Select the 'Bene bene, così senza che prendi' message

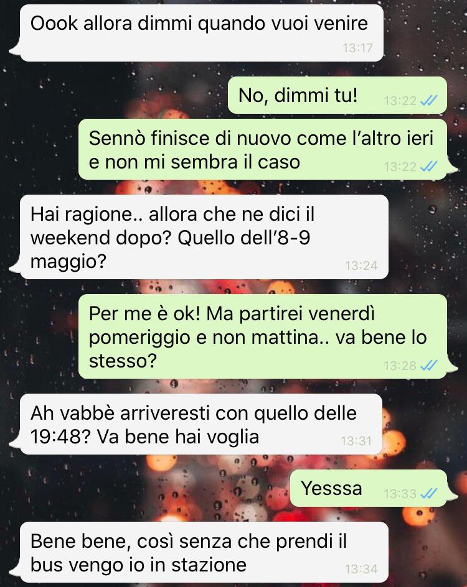pos(204,552)
